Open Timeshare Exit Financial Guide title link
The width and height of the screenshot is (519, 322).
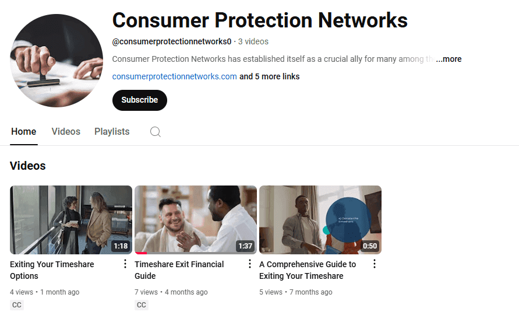(179, 270)
